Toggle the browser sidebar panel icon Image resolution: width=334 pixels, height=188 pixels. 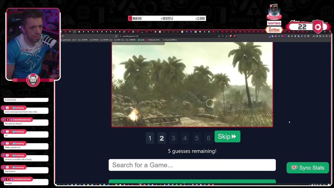click(317, 36)
